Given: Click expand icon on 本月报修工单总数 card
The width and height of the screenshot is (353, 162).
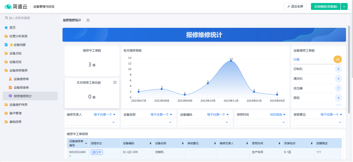Looking at the screenshot, I should coord(115,83).
